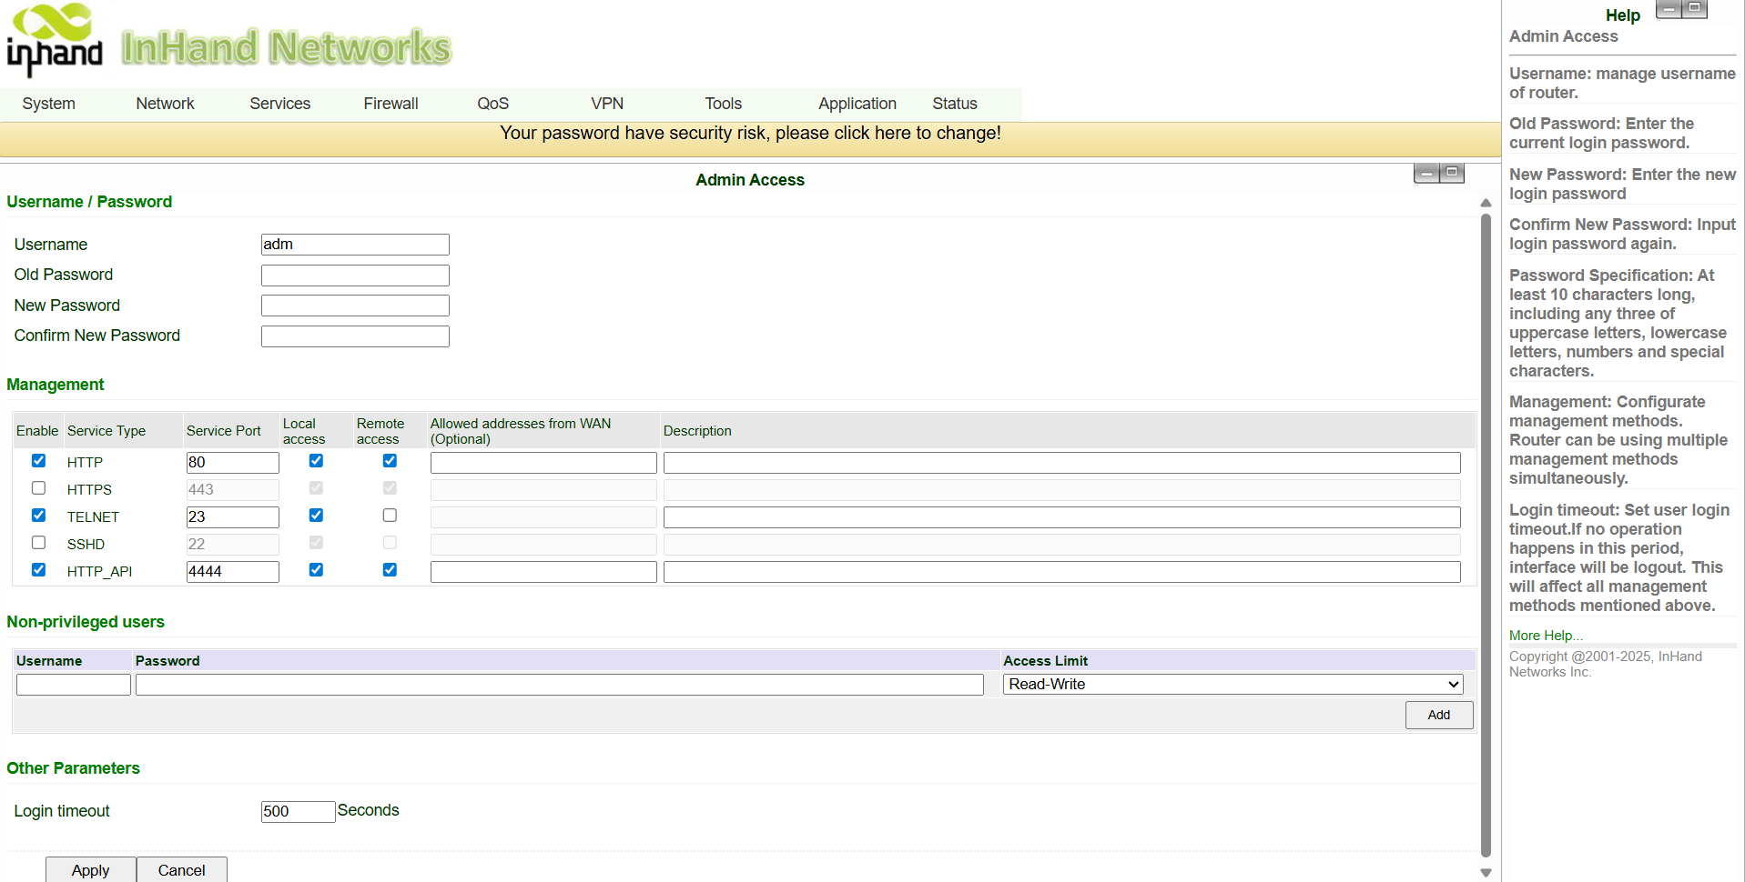Click the Login timeout seconds field
The image size is (1745, 882).
coord(299,812)
